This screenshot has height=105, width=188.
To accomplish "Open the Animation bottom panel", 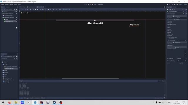I will (x=37, y=98).
